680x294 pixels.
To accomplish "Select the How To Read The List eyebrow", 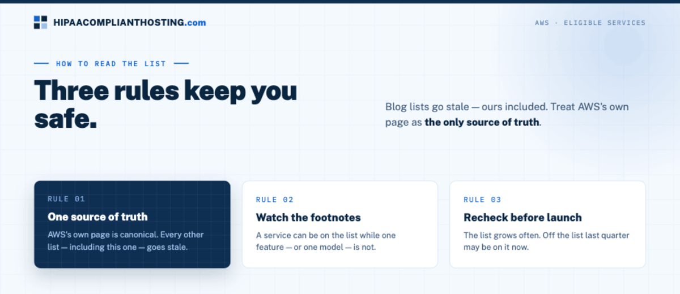I will 111,64.
